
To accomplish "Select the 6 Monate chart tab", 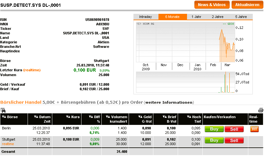I will pos(172,17).
